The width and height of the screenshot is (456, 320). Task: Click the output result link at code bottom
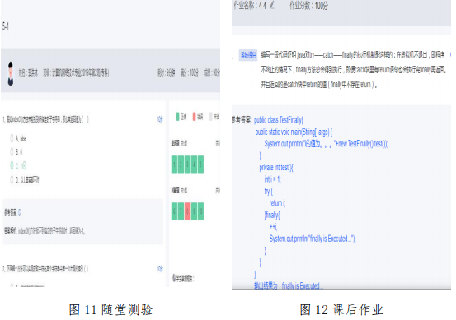click(287, 286)
